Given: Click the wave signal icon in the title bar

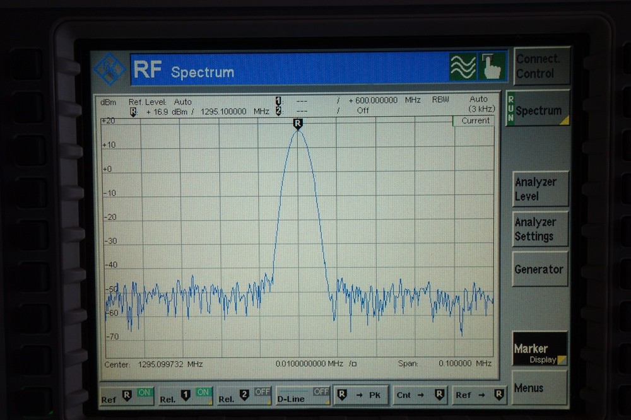Looking at the screenshot, I should pos(463,66).
